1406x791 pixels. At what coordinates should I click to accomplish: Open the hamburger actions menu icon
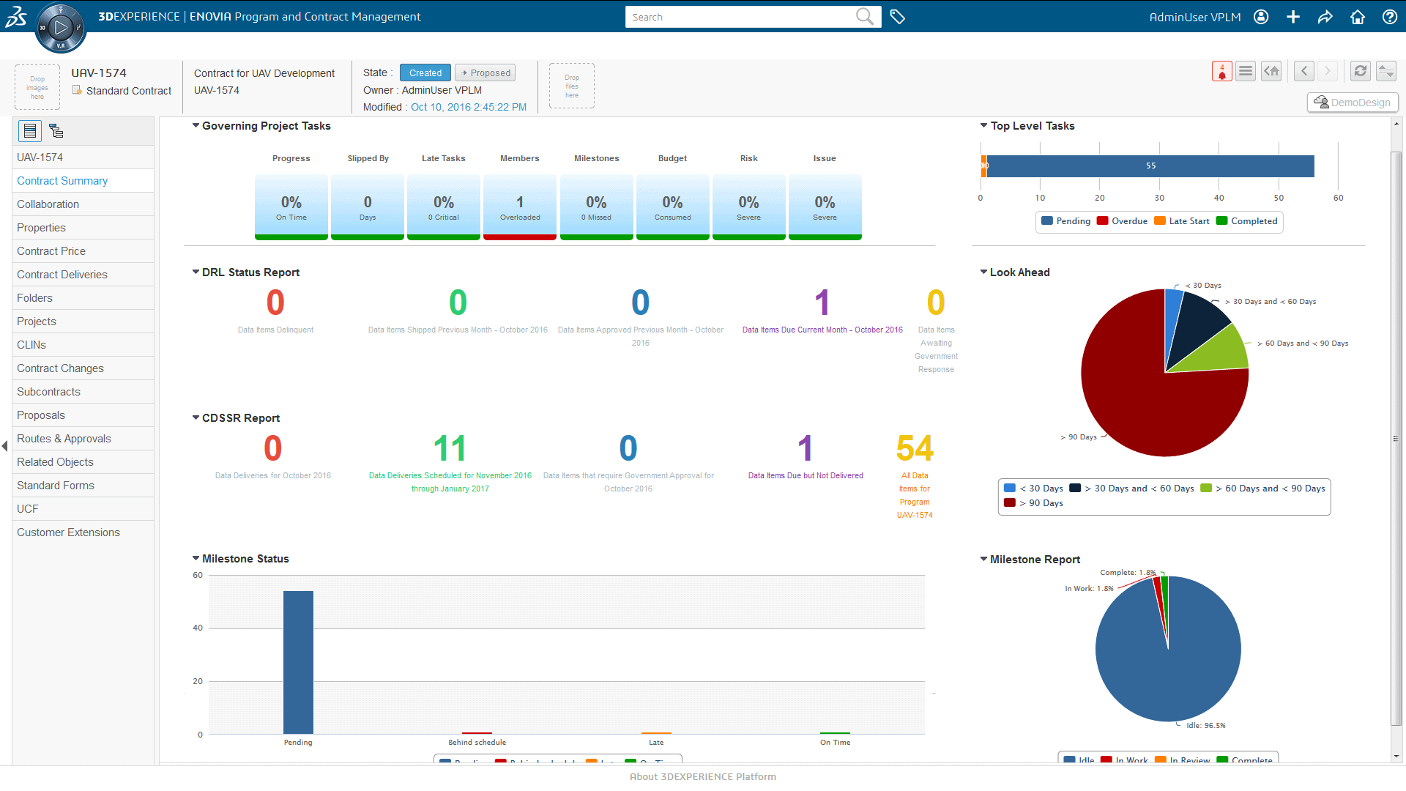point(1246,71)
